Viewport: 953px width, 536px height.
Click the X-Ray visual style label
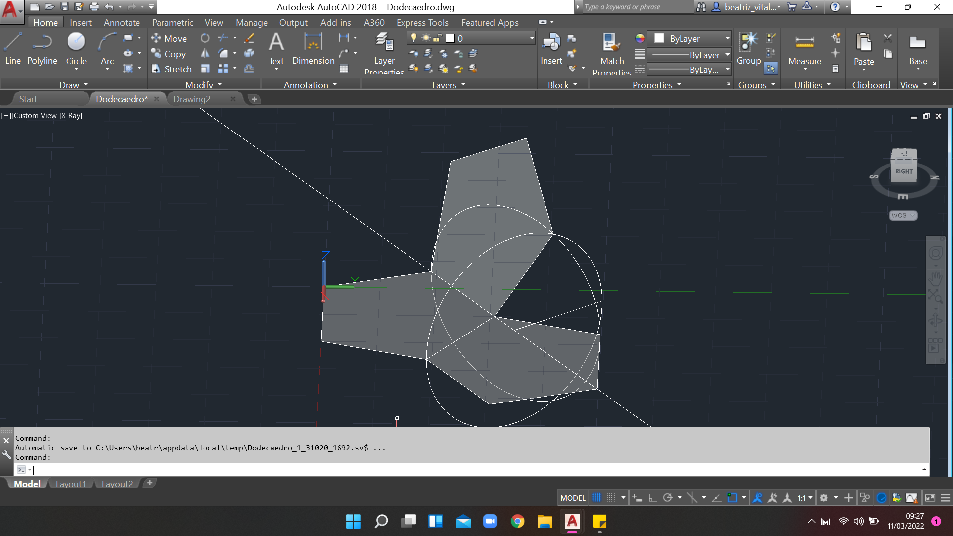[70, 115]
